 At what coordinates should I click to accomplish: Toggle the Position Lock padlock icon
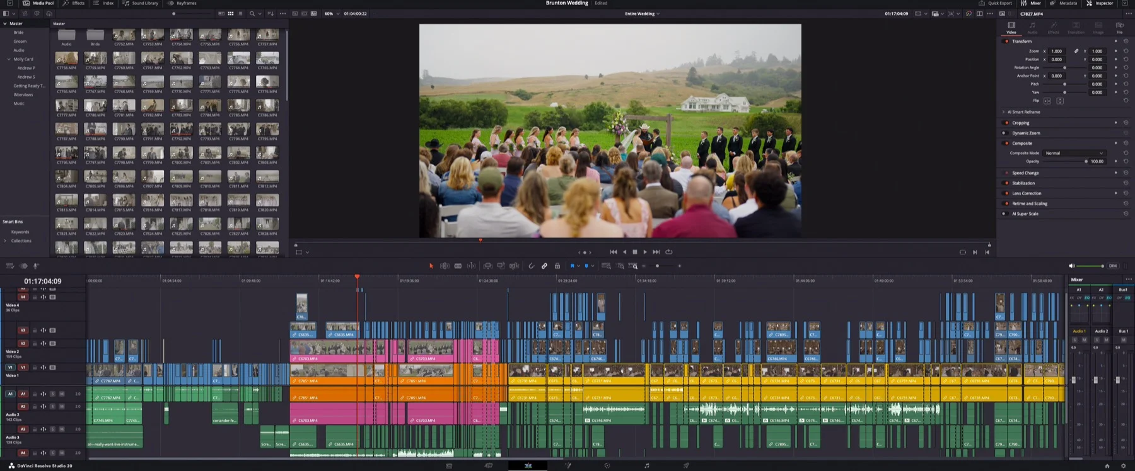point(557,266)
